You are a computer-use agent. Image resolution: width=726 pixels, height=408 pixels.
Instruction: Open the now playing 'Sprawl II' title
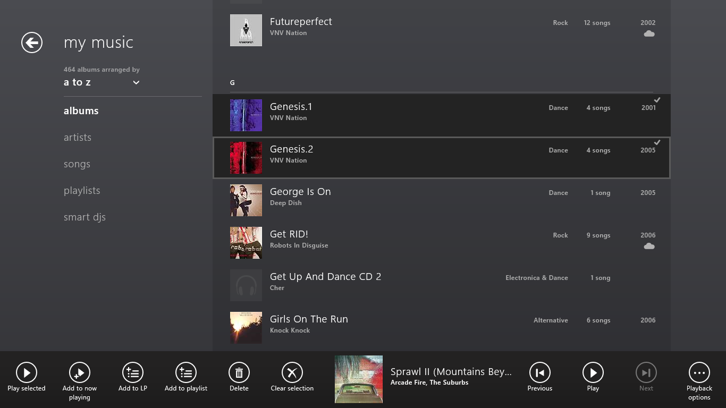(451, 372)
